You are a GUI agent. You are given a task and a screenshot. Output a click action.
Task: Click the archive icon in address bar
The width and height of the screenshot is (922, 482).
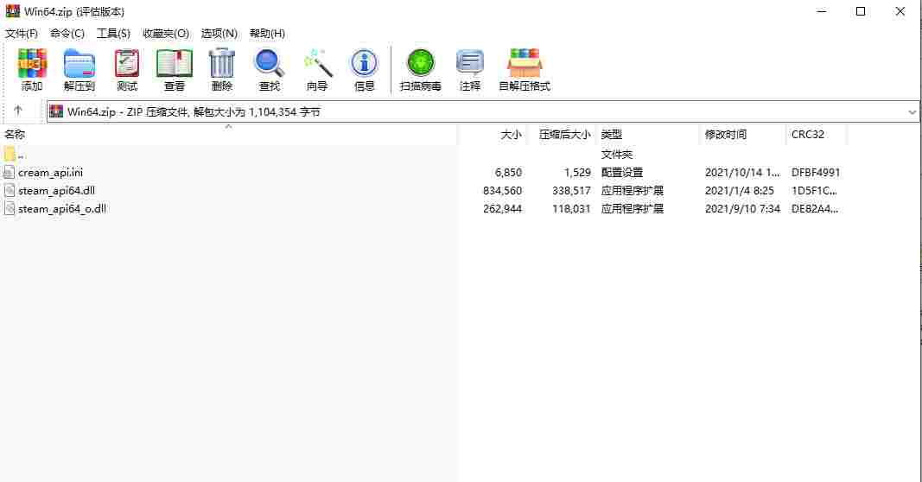pos(56,111)
